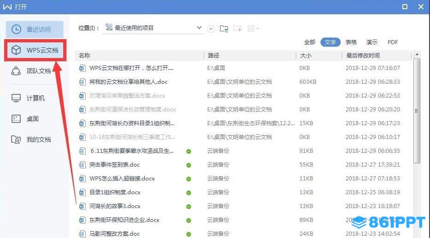Screen dimensions: 430x238
Task: Expand the 位置 location dropdown
Action: (x=199, y=28)
